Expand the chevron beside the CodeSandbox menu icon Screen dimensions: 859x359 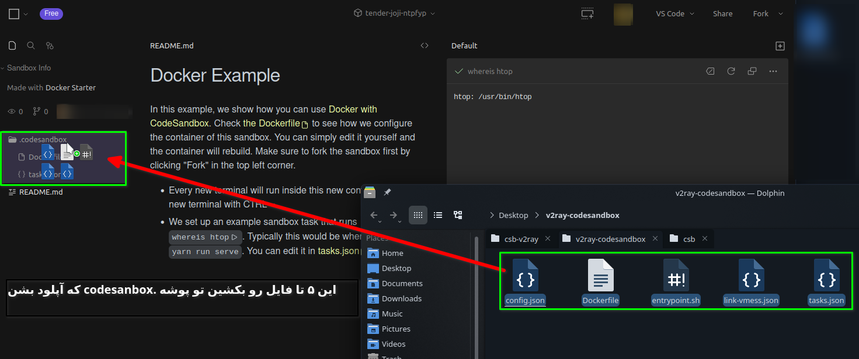click(26, 14)
